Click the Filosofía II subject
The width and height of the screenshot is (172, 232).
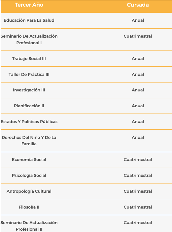(29, 207)
